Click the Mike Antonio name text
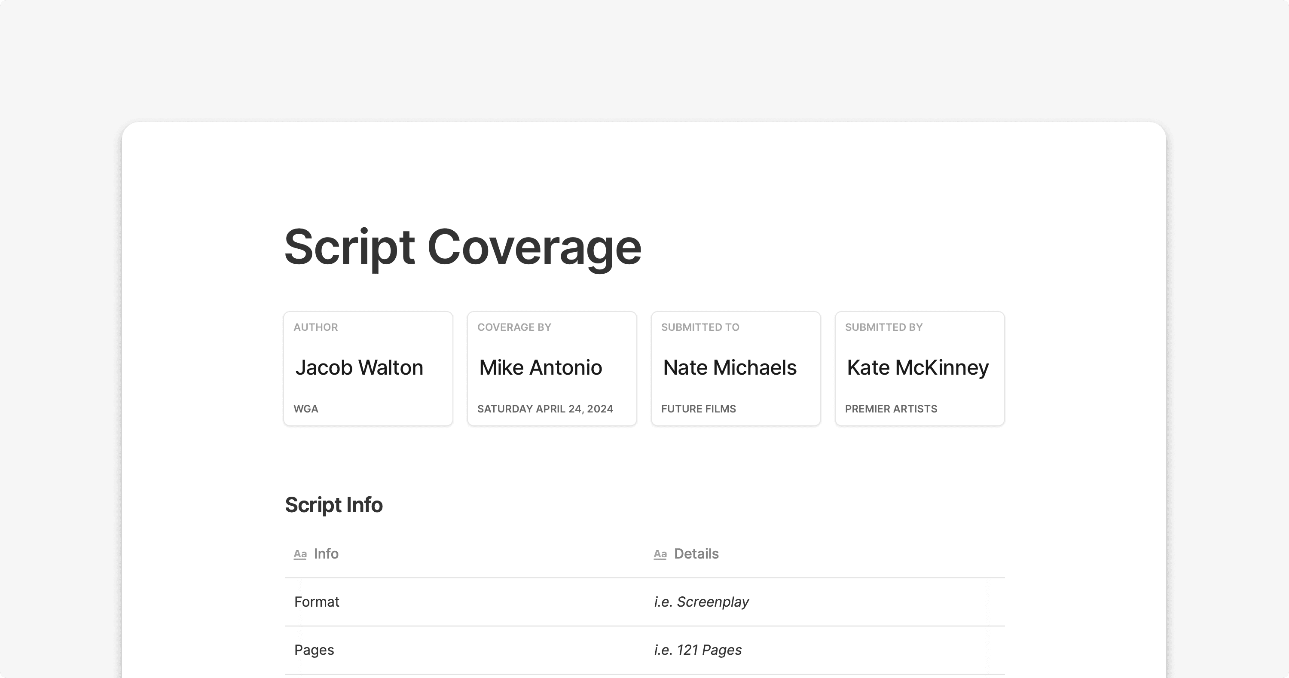Screen dimensions: 1289x678 (541, 368)
